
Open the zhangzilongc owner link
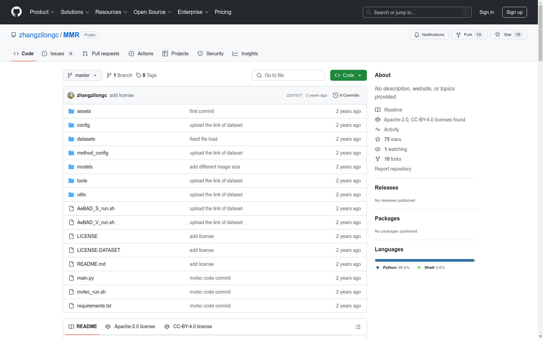(39, 35)
